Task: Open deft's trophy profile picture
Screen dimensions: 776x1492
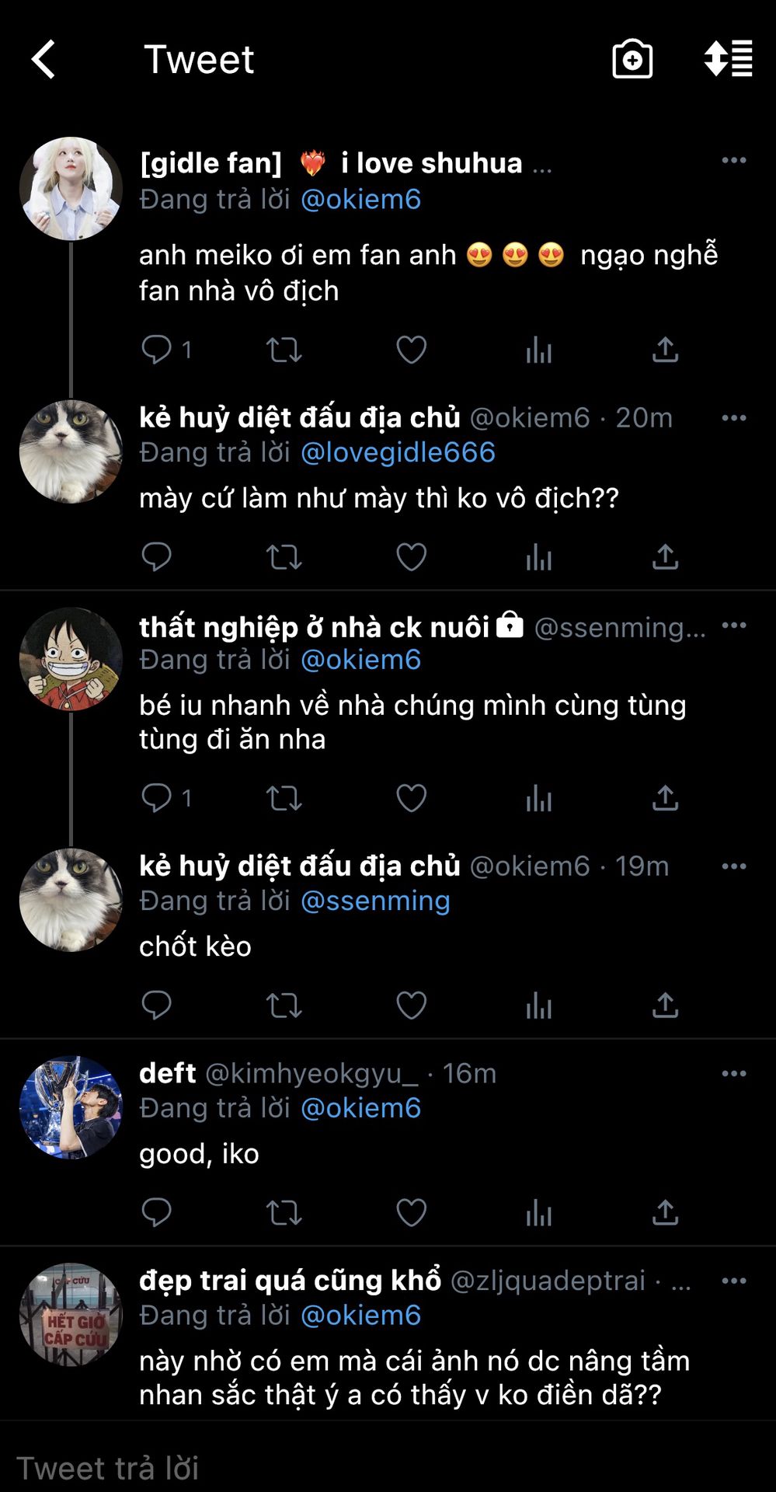Action: [x=71, y=1107]
